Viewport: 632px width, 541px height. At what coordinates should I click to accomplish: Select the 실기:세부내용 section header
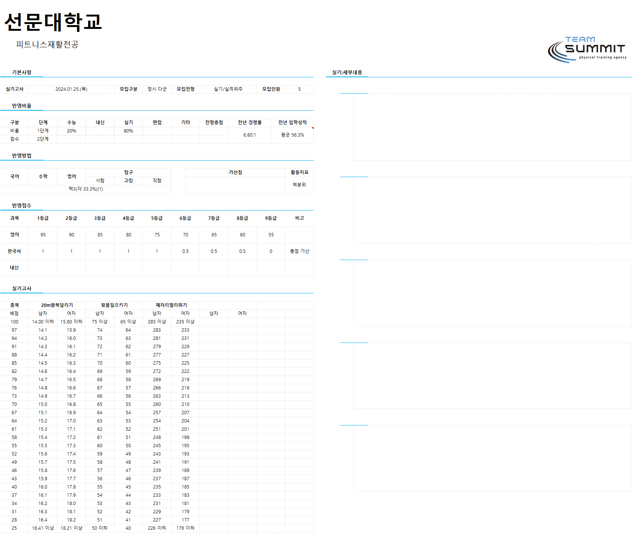(x=347, y=72)
